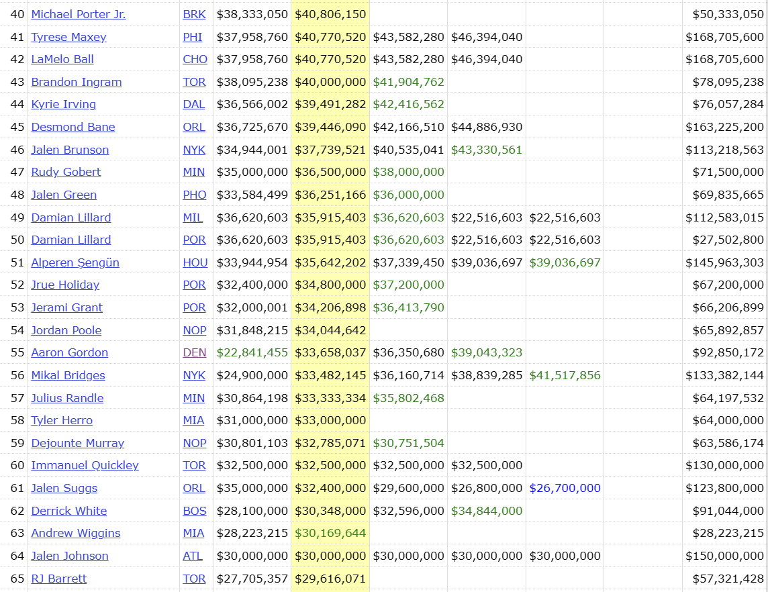Open Mikal Bridges player page
This screenshot has height=592, width=768.
68,375
